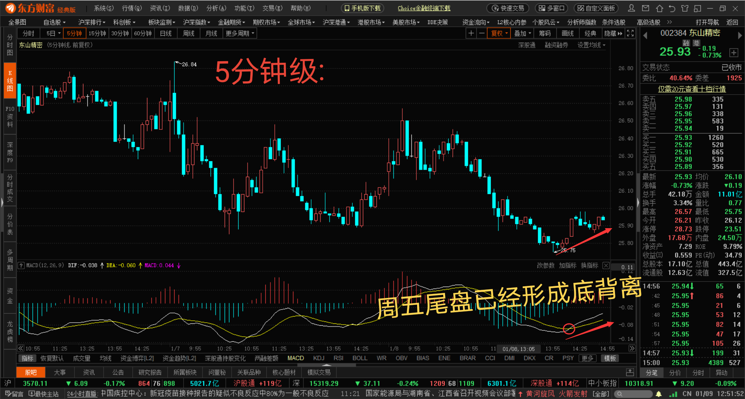
Task: Open 多窗口 multi-window mode
Action: point(551,8)
